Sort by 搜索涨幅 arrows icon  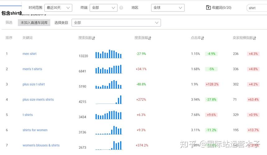coord(150,38)
